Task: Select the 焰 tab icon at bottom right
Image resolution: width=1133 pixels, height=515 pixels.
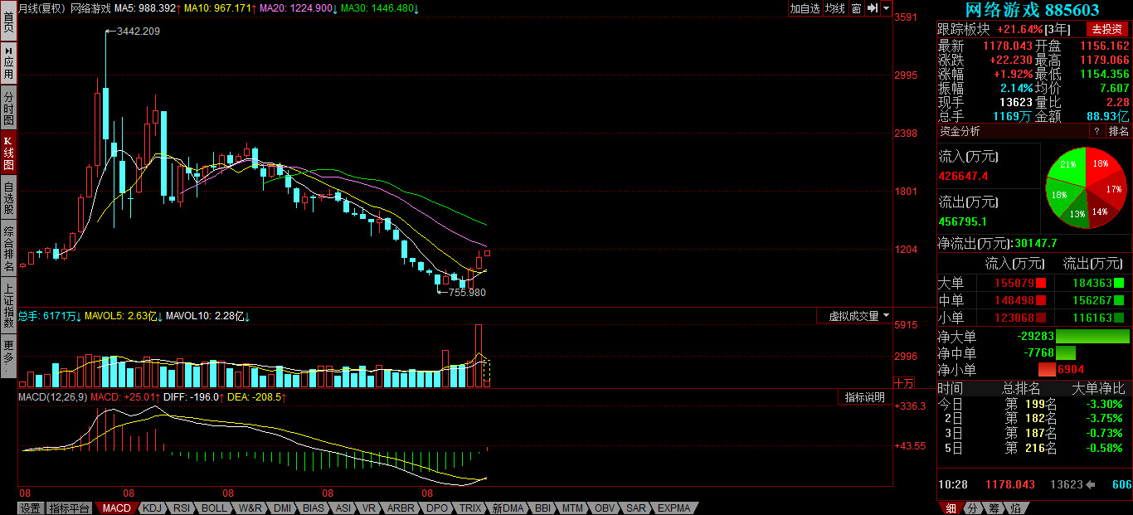Action: (1015, 508)
